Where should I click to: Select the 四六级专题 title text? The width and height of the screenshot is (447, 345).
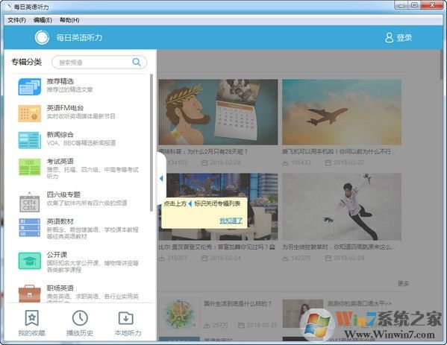(63, 194)
